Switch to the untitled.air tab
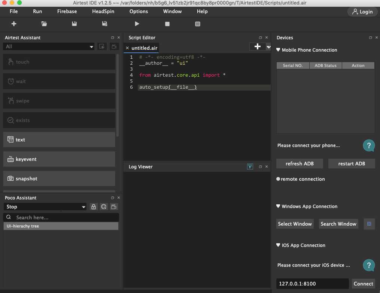This screenshot has width=380, height=293. [x=144, y=48]
